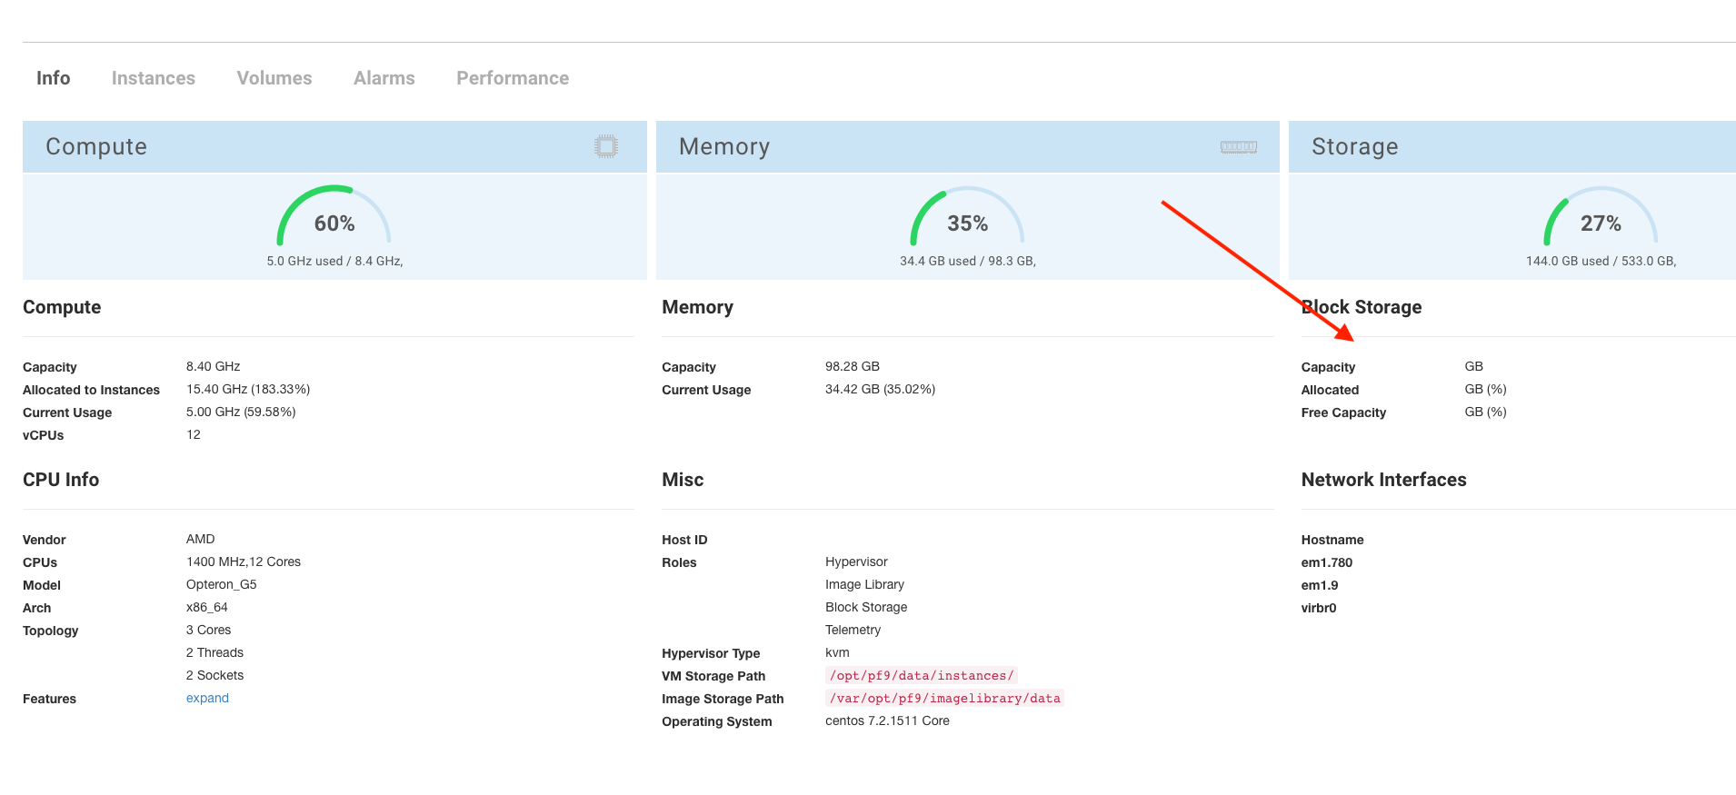Image resolution: width=1736 pixels, height=795 pixels.
Task: Click the Allocated to Instances label
Action: [91, 390]
